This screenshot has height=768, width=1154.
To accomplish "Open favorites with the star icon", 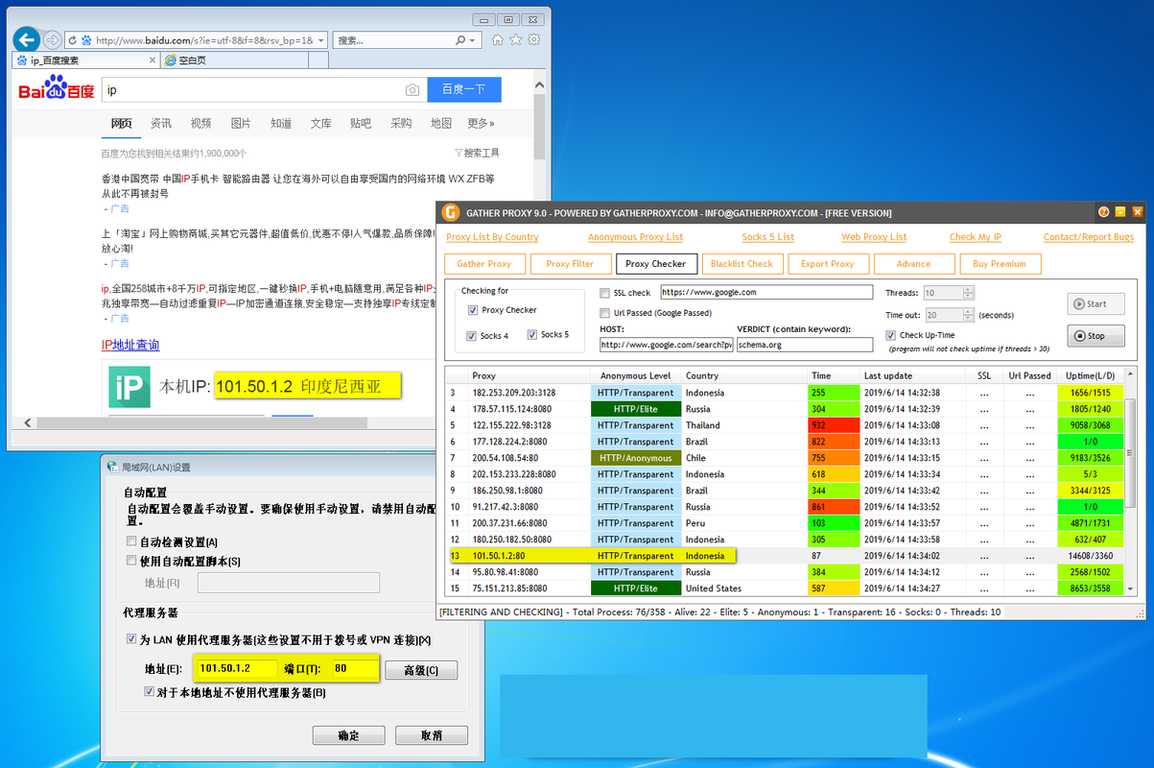I will point(515,39).
